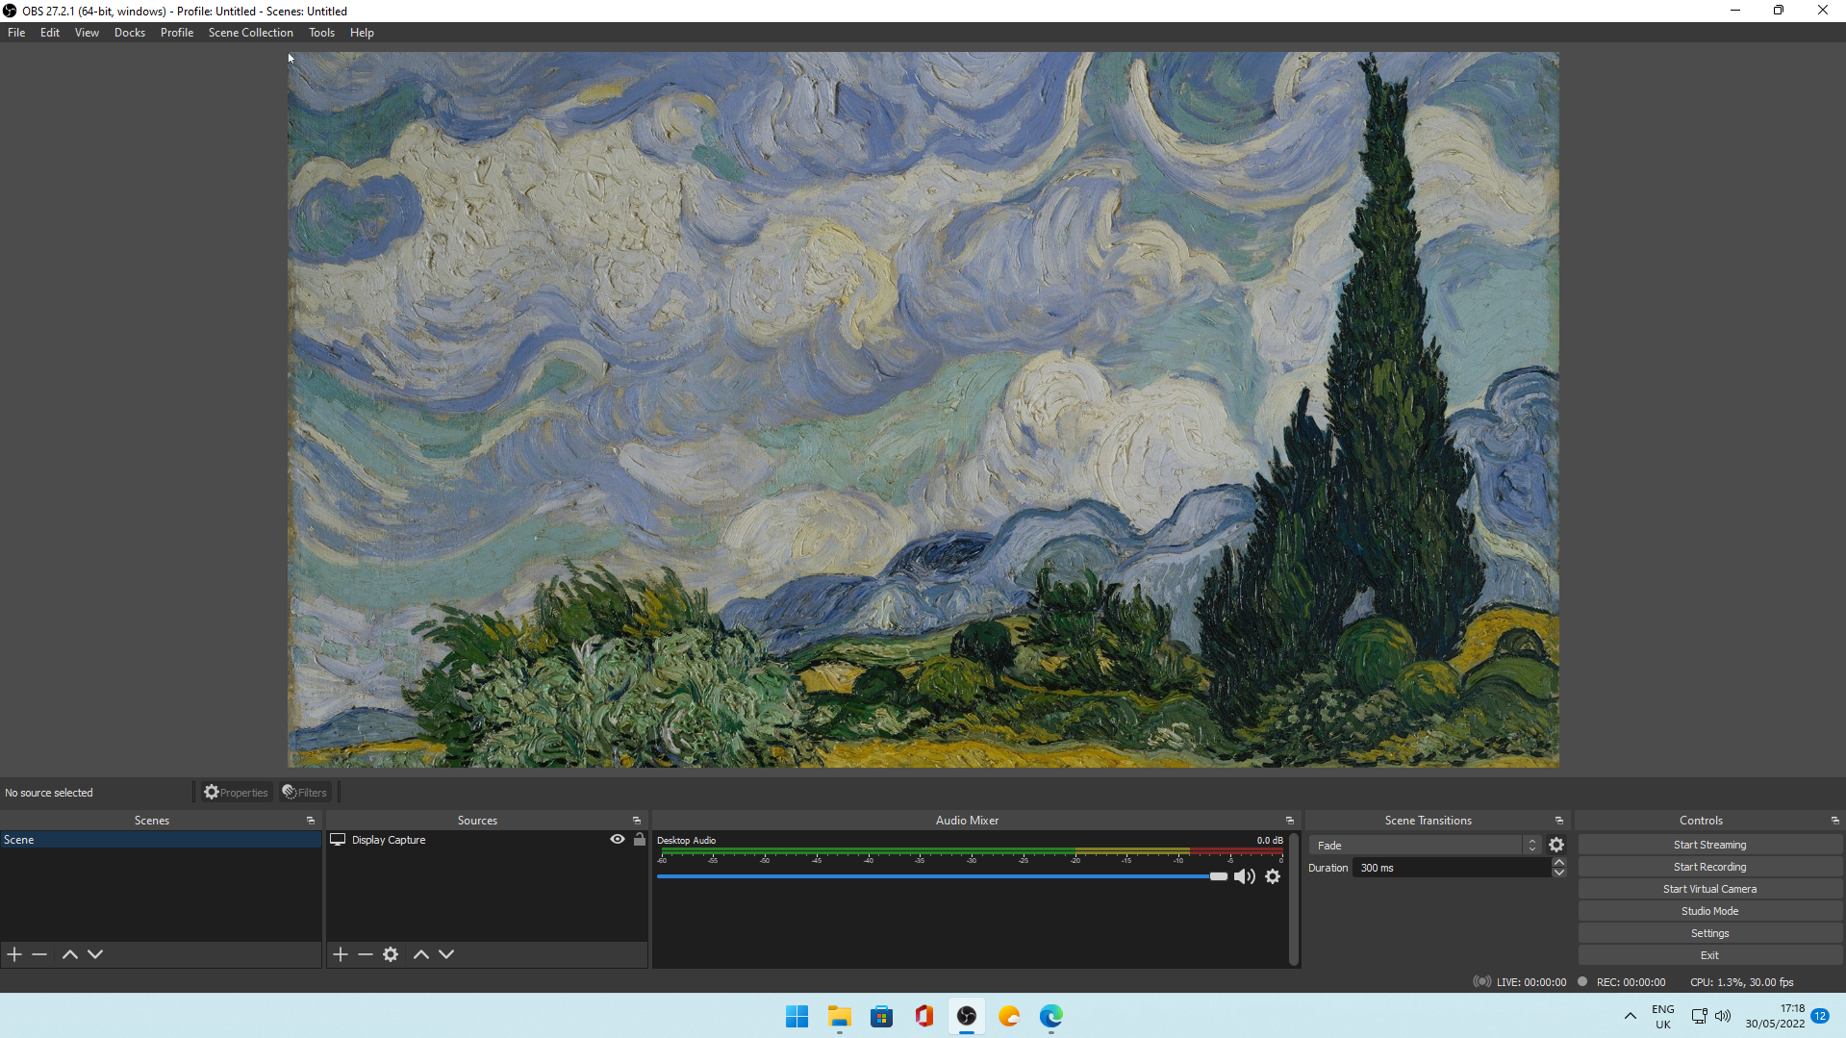
Task: Open Microsoft Store from taskbar
Action: (x=882, y=1017)
